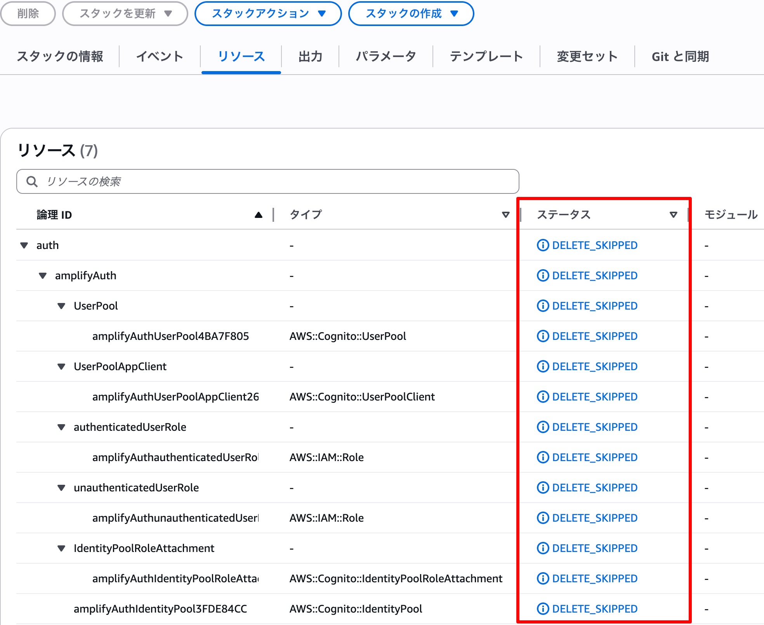Open スタックの作成 dropdown menu
Viewport: 764px width, 625px height.
coord(411,14)
